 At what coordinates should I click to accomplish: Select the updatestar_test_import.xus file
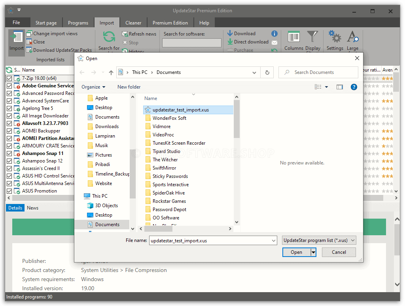pyautogui.click(x=188, y=110)
